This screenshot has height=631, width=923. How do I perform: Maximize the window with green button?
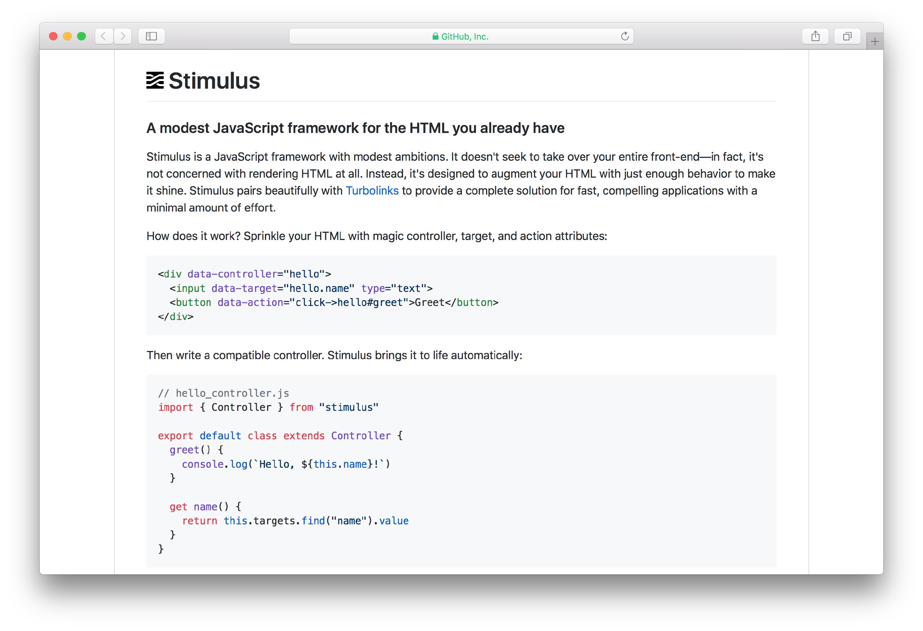(82, 36)
